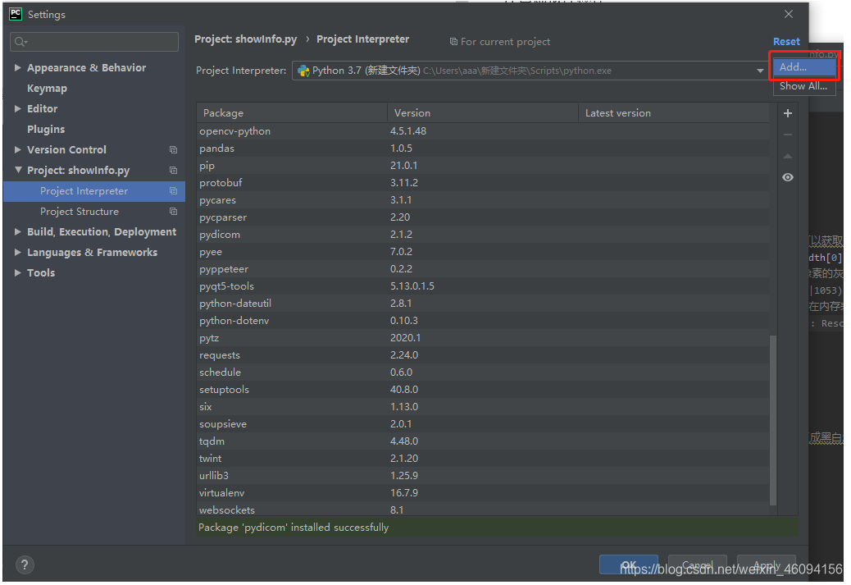
Task: Select the websockets package row
Action: [483, 510]
